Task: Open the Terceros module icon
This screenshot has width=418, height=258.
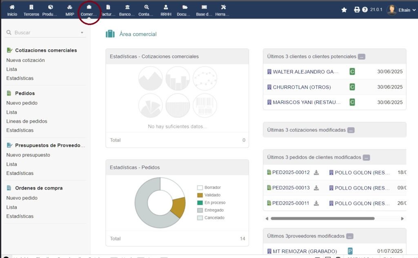Action: point(31,7)
